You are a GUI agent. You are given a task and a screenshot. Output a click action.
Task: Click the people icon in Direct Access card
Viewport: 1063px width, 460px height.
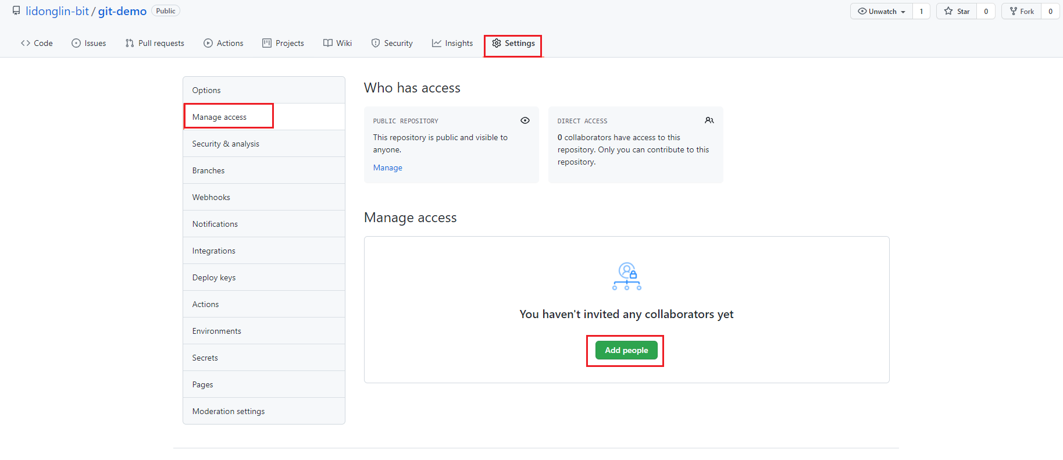coord(709,120)
